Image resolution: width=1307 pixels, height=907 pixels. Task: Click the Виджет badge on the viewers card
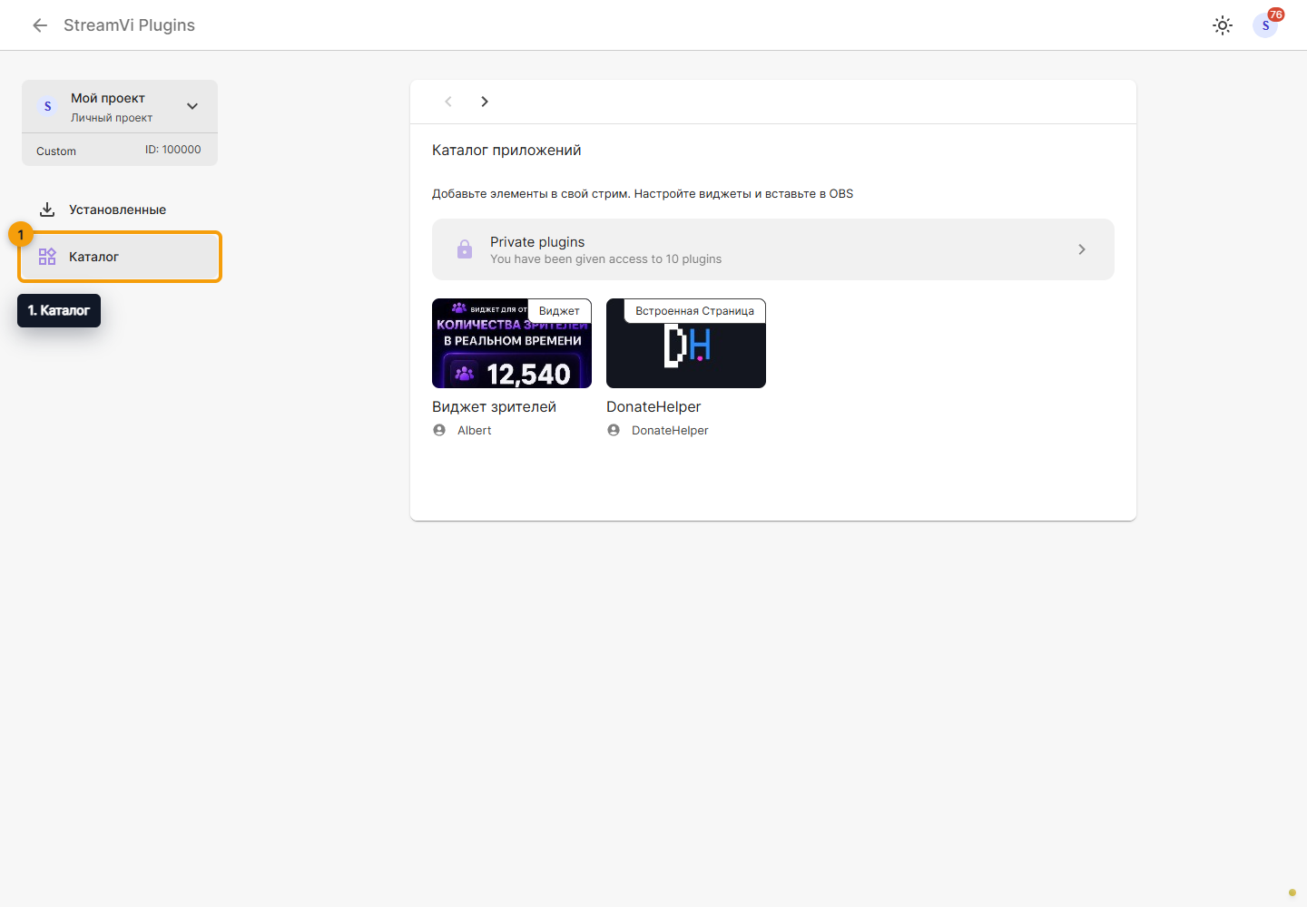click(559, 310)
